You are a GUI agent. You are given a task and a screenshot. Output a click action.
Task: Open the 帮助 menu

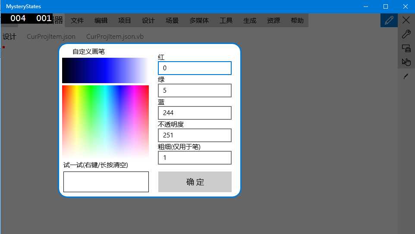(x=297, y=20)
